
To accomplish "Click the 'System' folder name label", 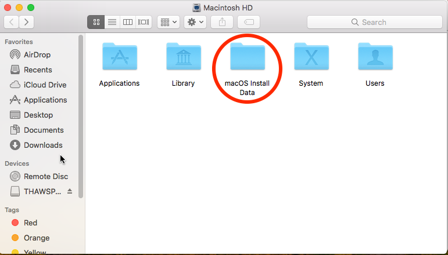I will pyautogui.click(x=311, y=83).
